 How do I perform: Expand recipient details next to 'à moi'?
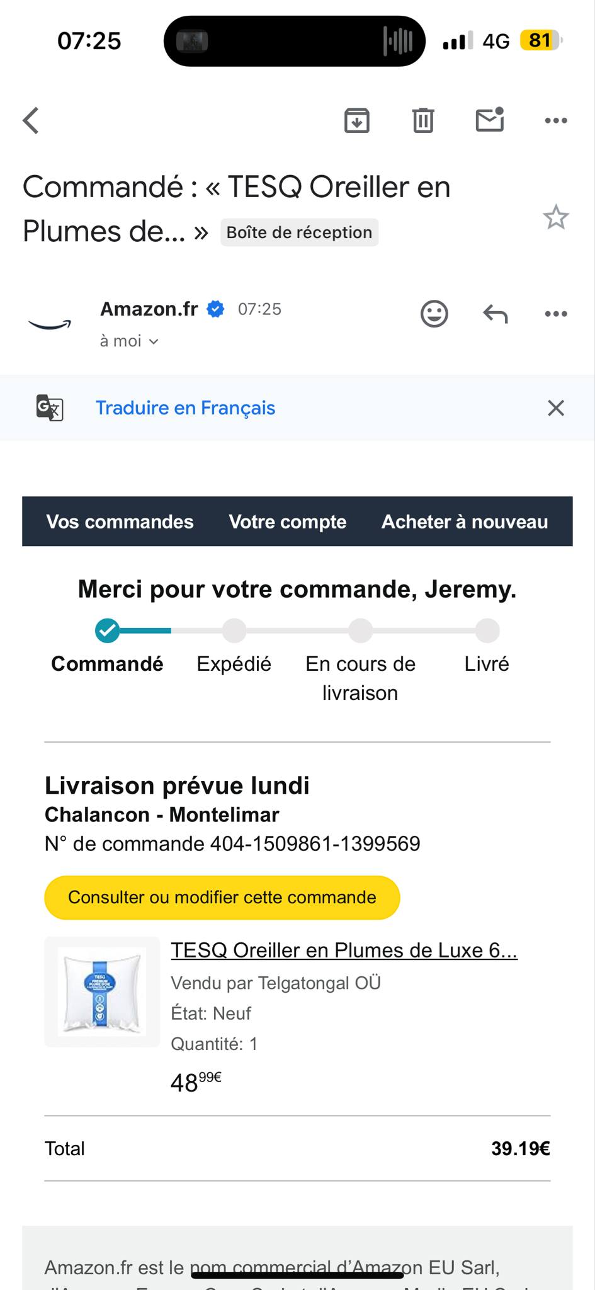(154, 341)
